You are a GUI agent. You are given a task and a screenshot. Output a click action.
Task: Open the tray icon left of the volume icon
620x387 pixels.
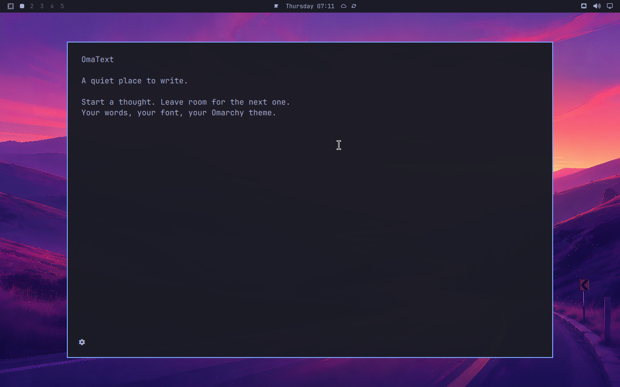pos(584,6)
